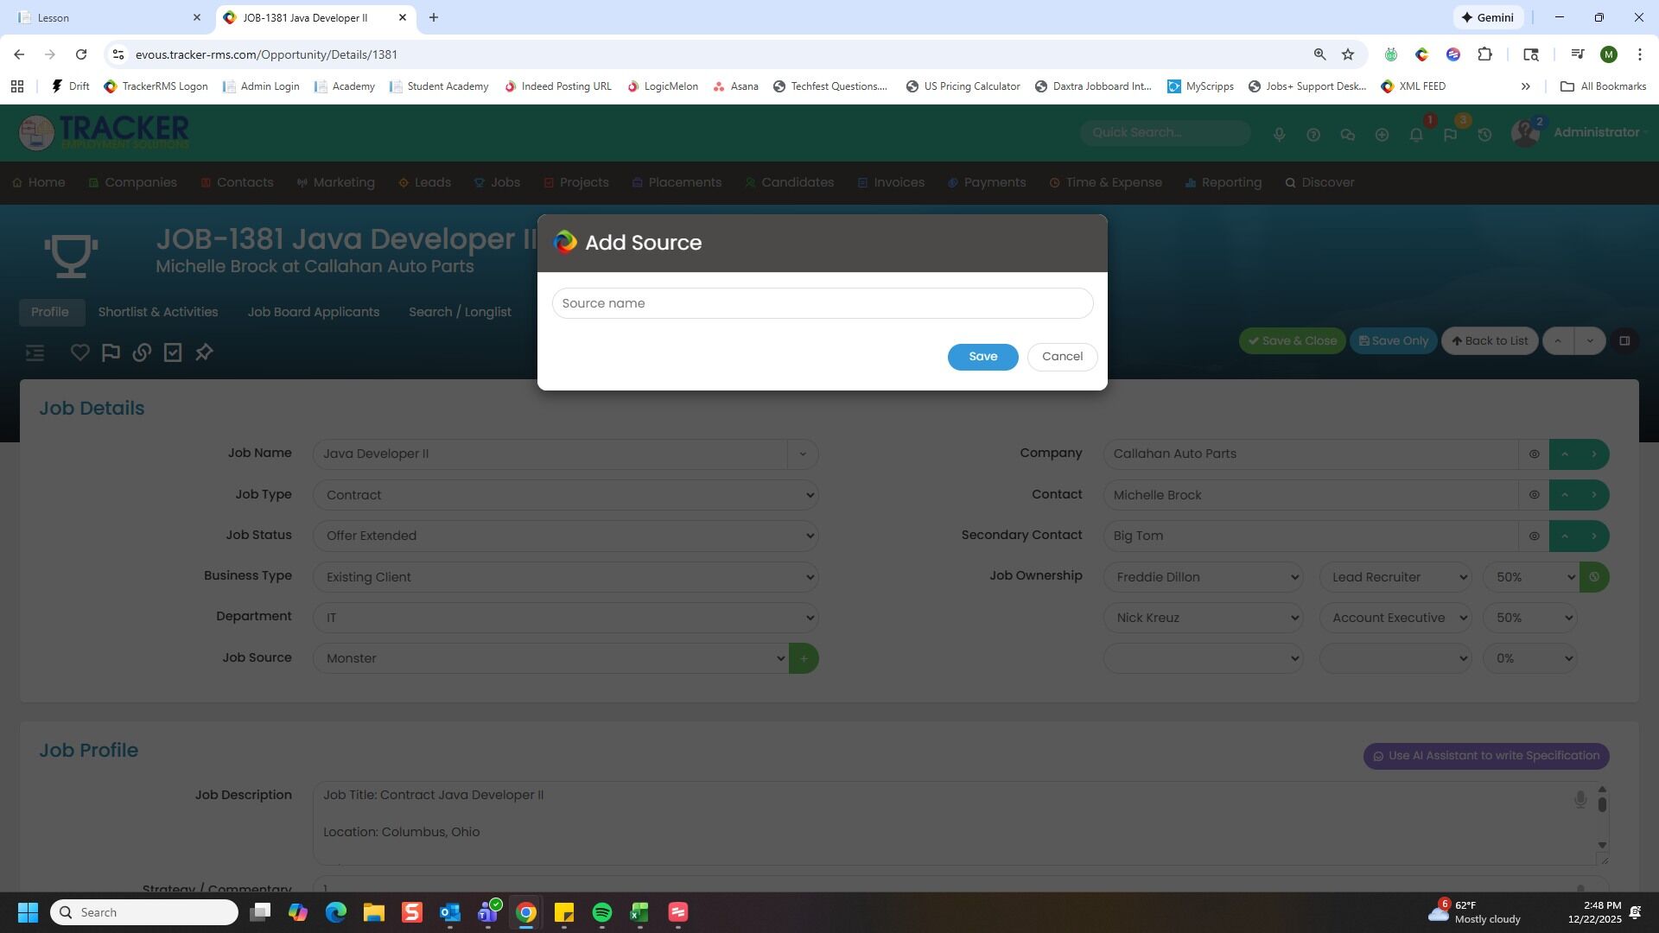The height and width of the screenshot is (933, 1659).
Task: Click the microphone icon near Quick Search
Action: pyautogui.click(x=1279, y=135)
